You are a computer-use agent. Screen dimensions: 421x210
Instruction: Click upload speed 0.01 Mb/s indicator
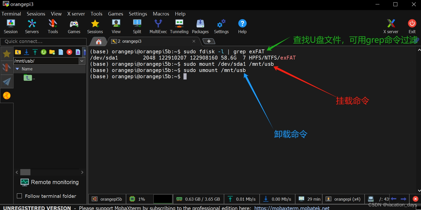[242, 199]
